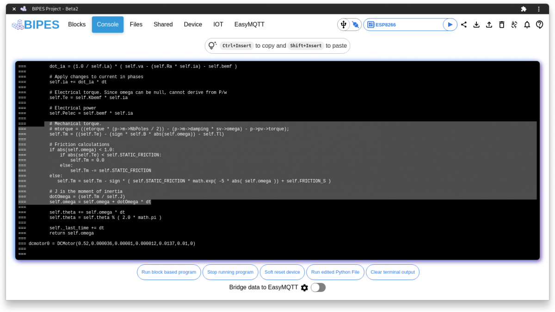The height and width of the screenshot is (312, 555).
Task: Click the WebSocket plug connection icon
Action: coord(354,24)
